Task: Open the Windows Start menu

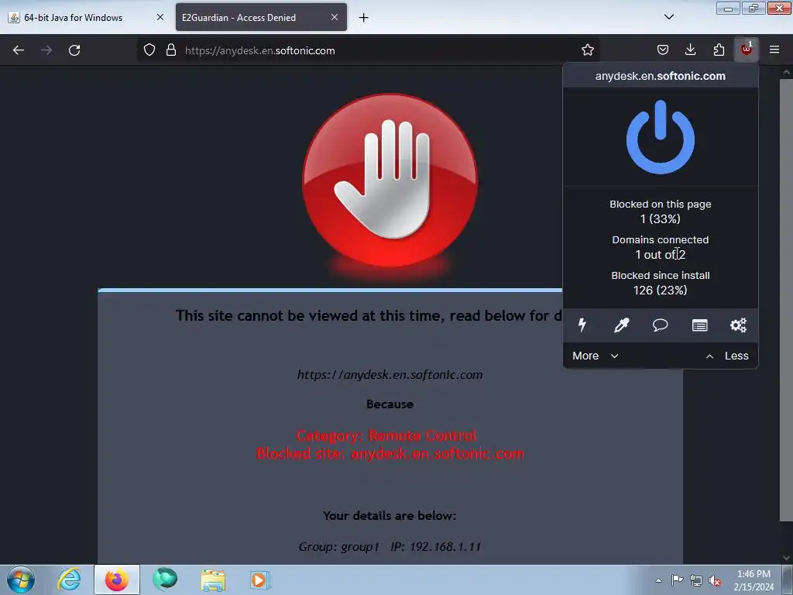Action: point(21,580)
